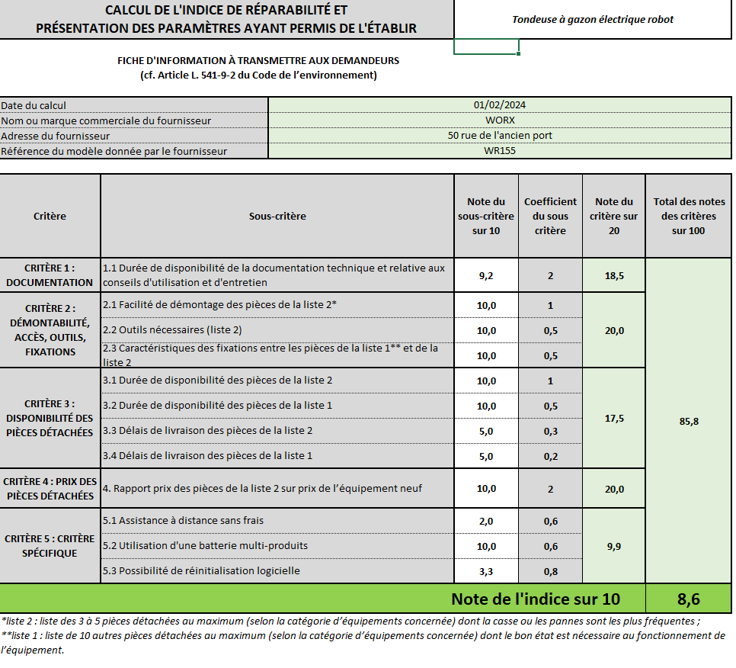This screenshot has height=668, width=736.
Task: Select "Référence du modèle donnée par le fournisseur"
Action: tap(134, 151)
